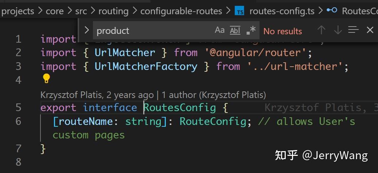This screenshot has height=173, width=378.
Task: Go to previous match arrow
Action: 321,30
